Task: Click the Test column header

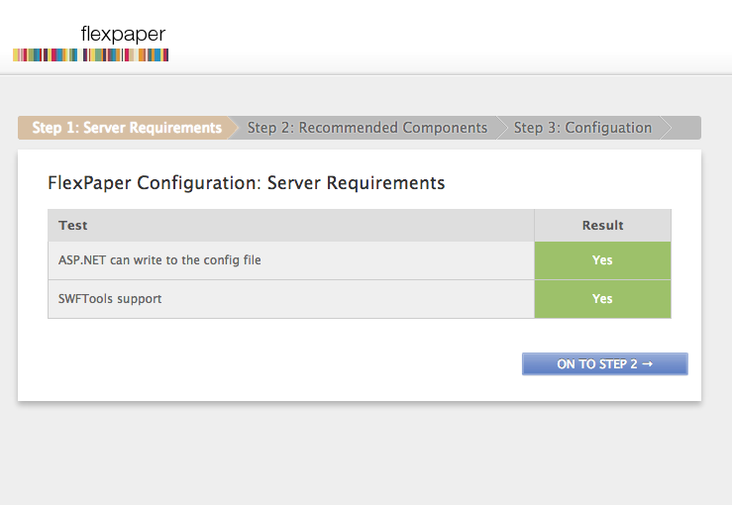Action: point(291,226)
